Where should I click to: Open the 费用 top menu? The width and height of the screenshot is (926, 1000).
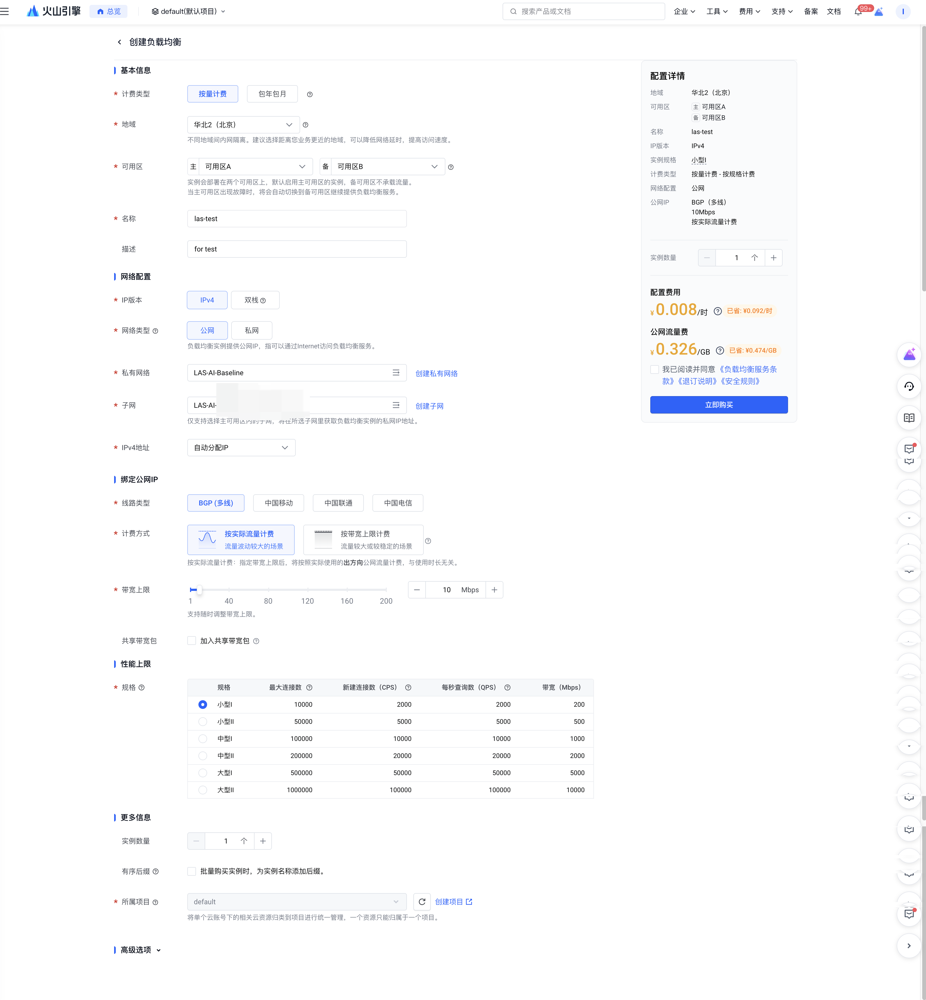749,12
